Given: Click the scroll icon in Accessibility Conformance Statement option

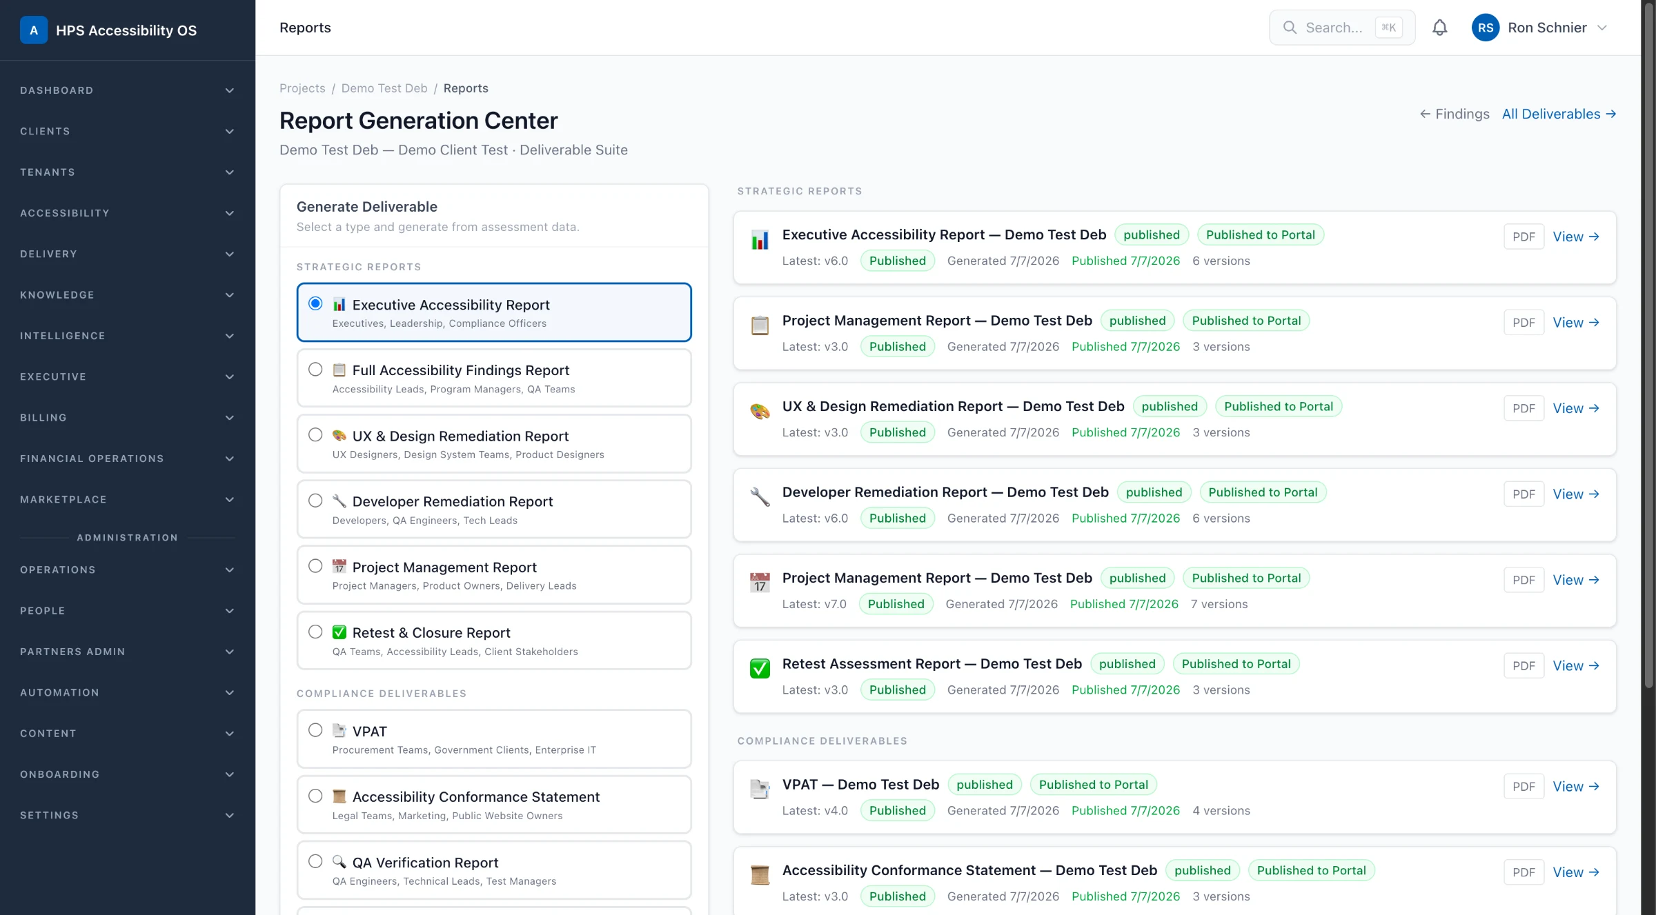Looking at the screenshot, I should tap(339, 796).
